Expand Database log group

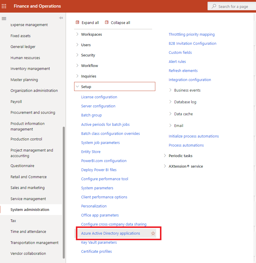170,102
